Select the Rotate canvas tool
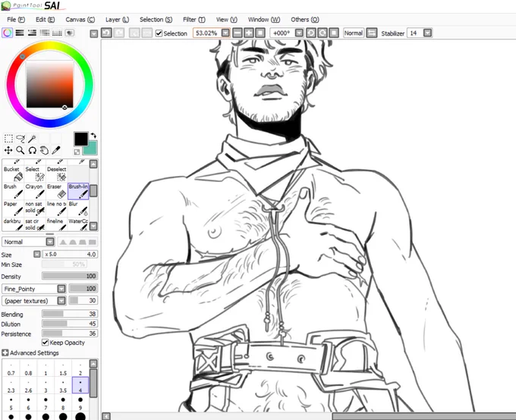The width and height of the screenshot is (516, 420). pos(32,150)
